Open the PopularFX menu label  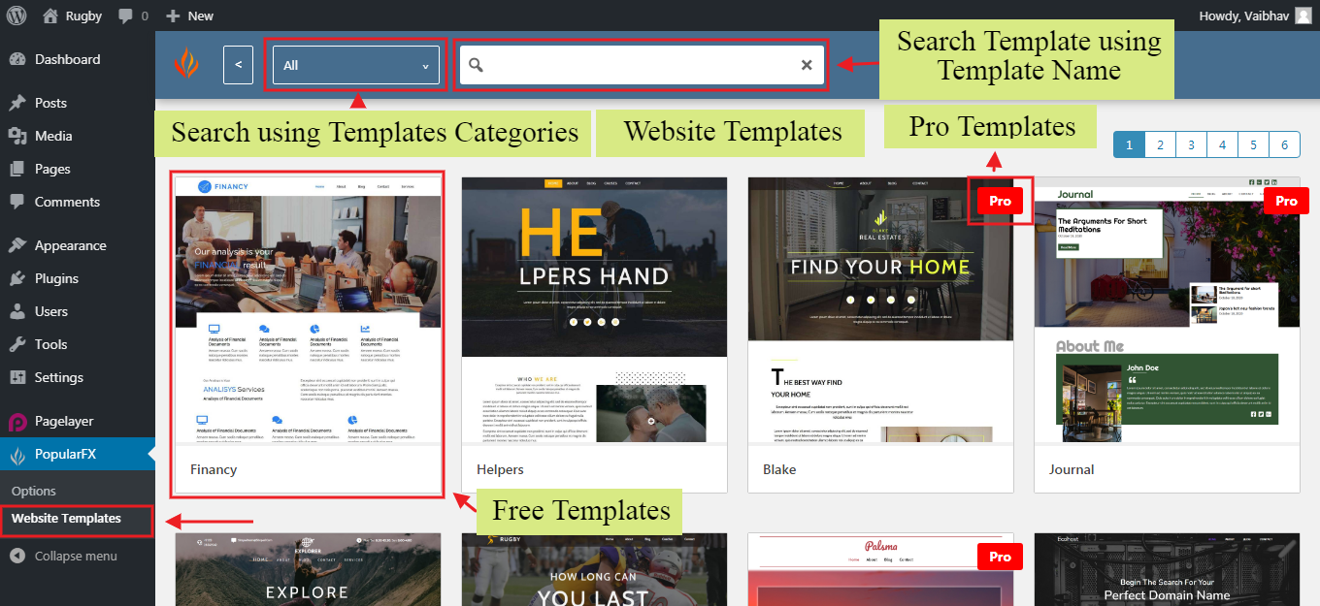click(x=65, y=454)
